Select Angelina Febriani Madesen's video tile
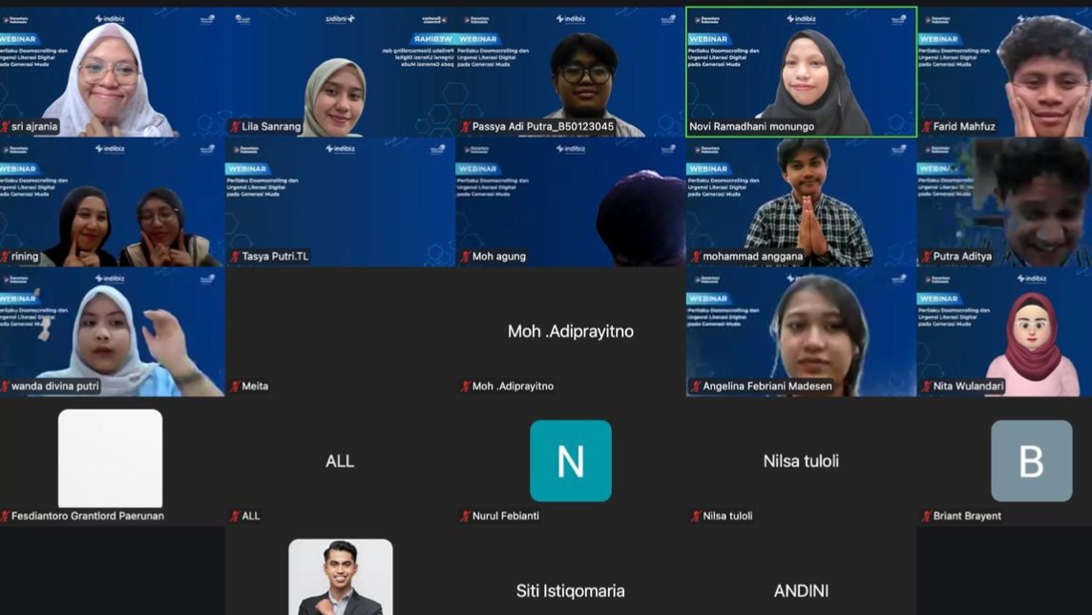The width and height of the screenshot is (1092, 615). pos(801,331)
